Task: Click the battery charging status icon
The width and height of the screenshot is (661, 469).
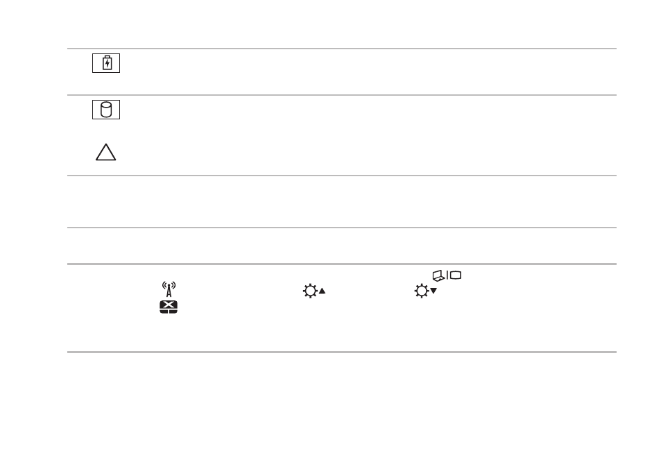Action: click(x=107, y=63)
